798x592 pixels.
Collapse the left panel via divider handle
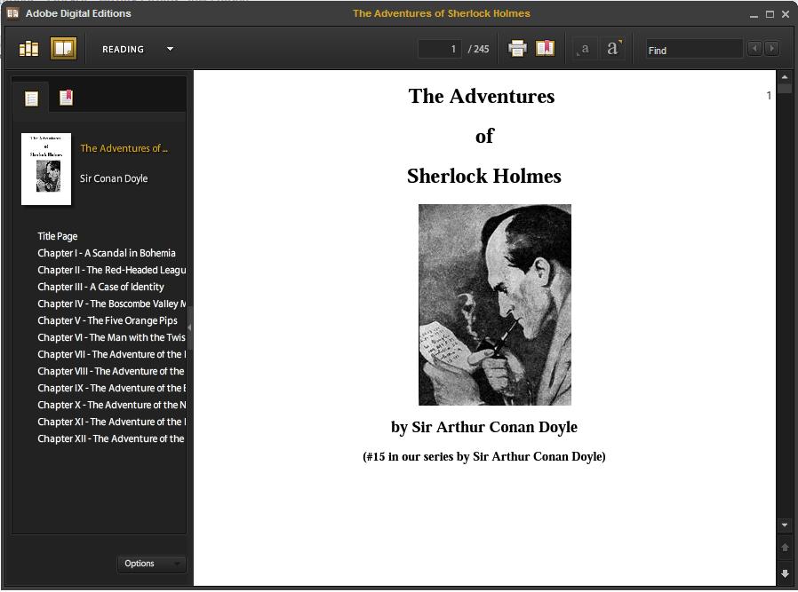pyautogui.click(x=190, y=328)
